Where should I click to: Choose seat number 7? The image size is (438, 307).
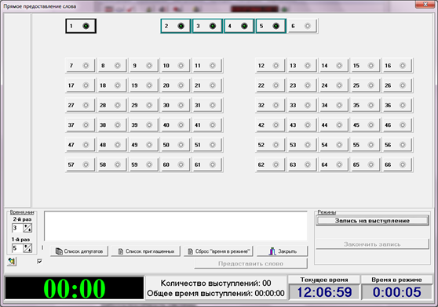pyautogui.click(x=80, y=66)
